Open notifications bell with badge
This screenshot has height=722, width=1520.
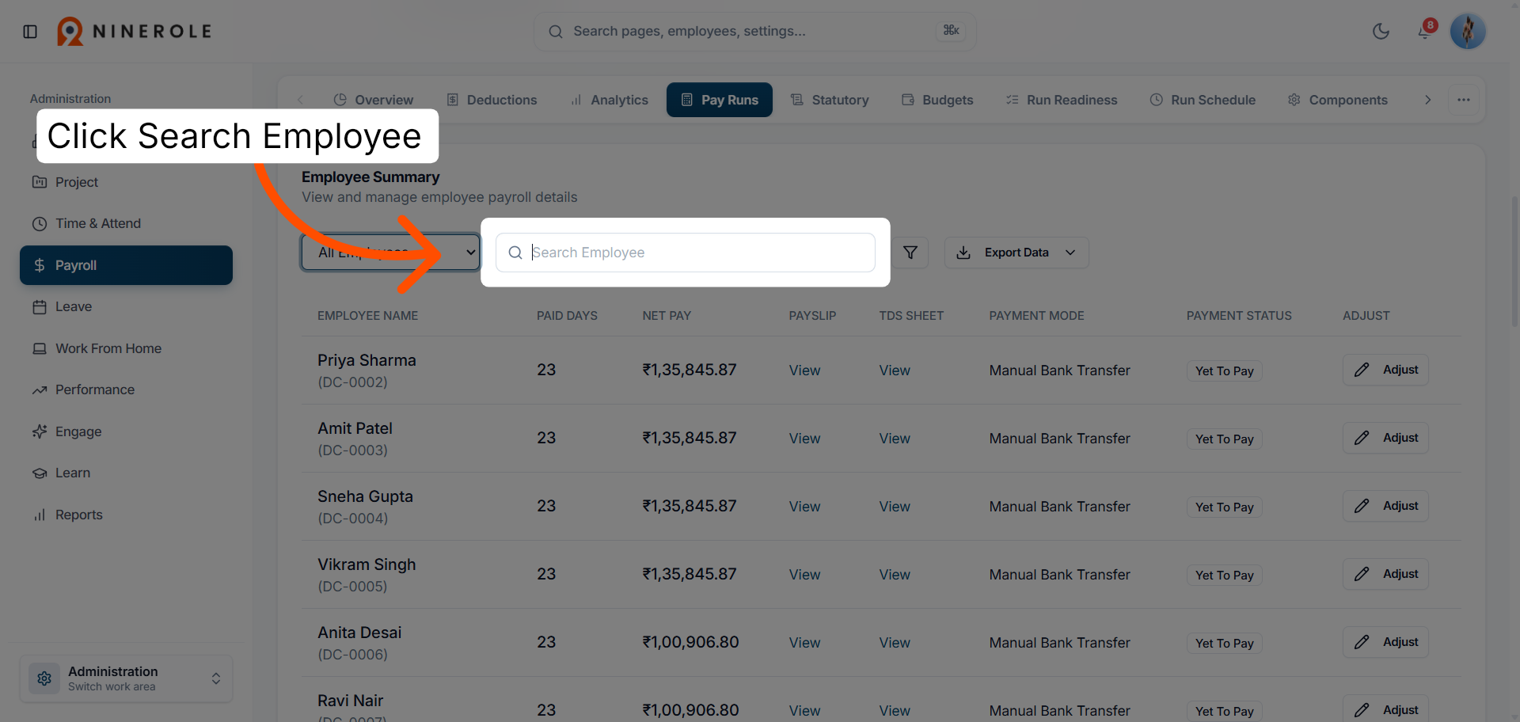(x=1426, y=31)
